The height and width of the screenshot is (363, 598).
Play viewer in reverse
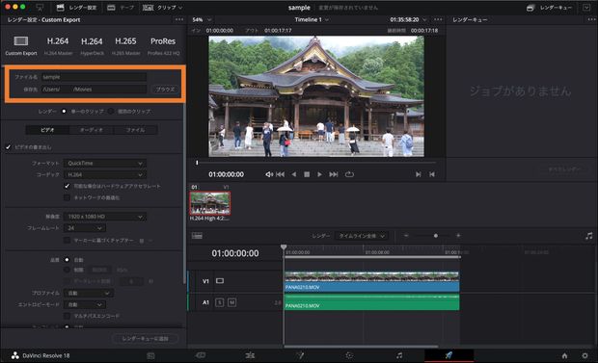pyautogui.click(x=293, y=174)
